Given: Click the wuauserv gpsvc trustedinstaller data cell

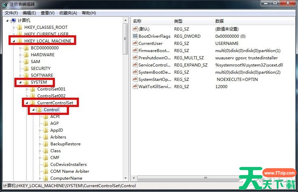Looking at the screenshot, I should click(x=246, y=58).
